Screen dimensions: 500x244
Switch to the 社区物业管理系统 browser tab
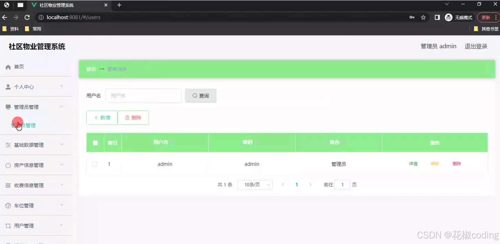click(x=70, y=5)
